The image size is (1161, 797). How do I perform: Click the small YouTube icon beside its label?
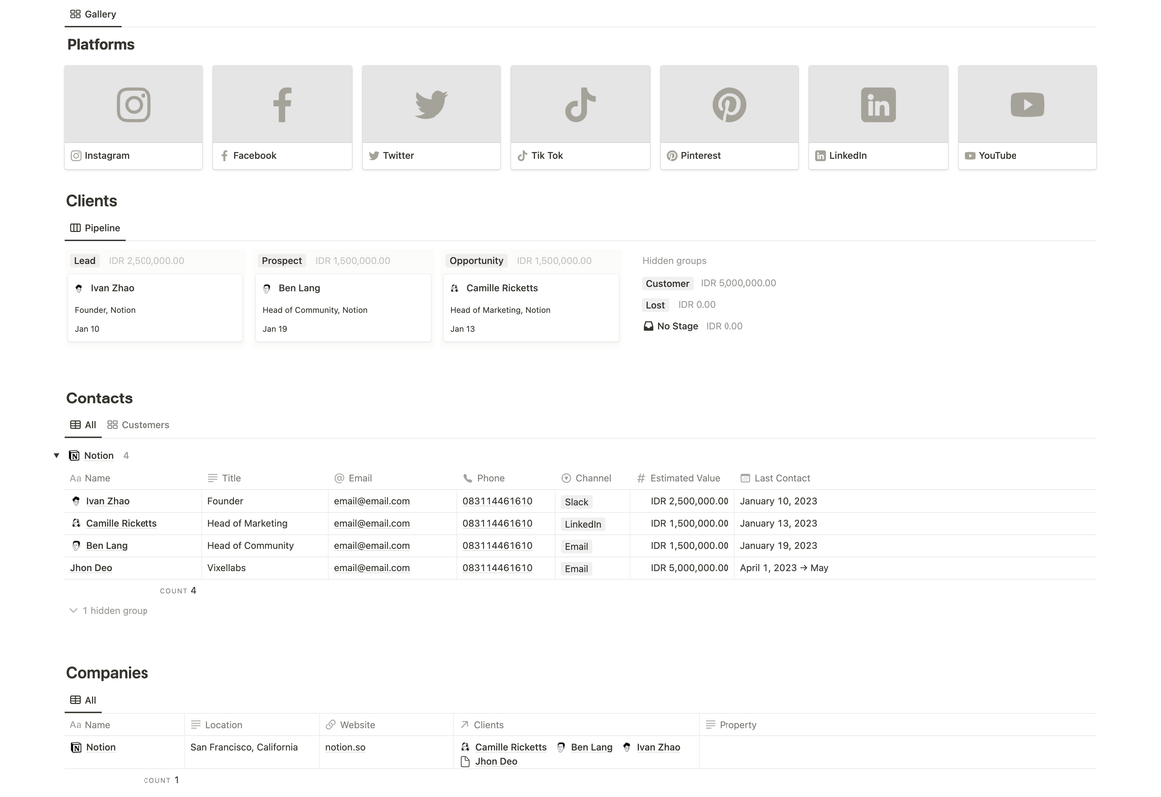(970, 156)
